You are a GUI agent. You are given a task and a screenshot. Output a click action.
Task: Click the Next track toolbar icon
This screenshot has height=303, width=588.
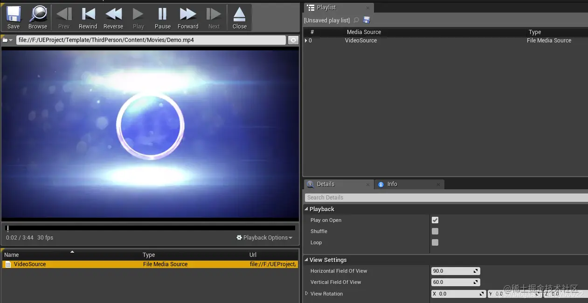pyautogui.click(x=214, y=14)
